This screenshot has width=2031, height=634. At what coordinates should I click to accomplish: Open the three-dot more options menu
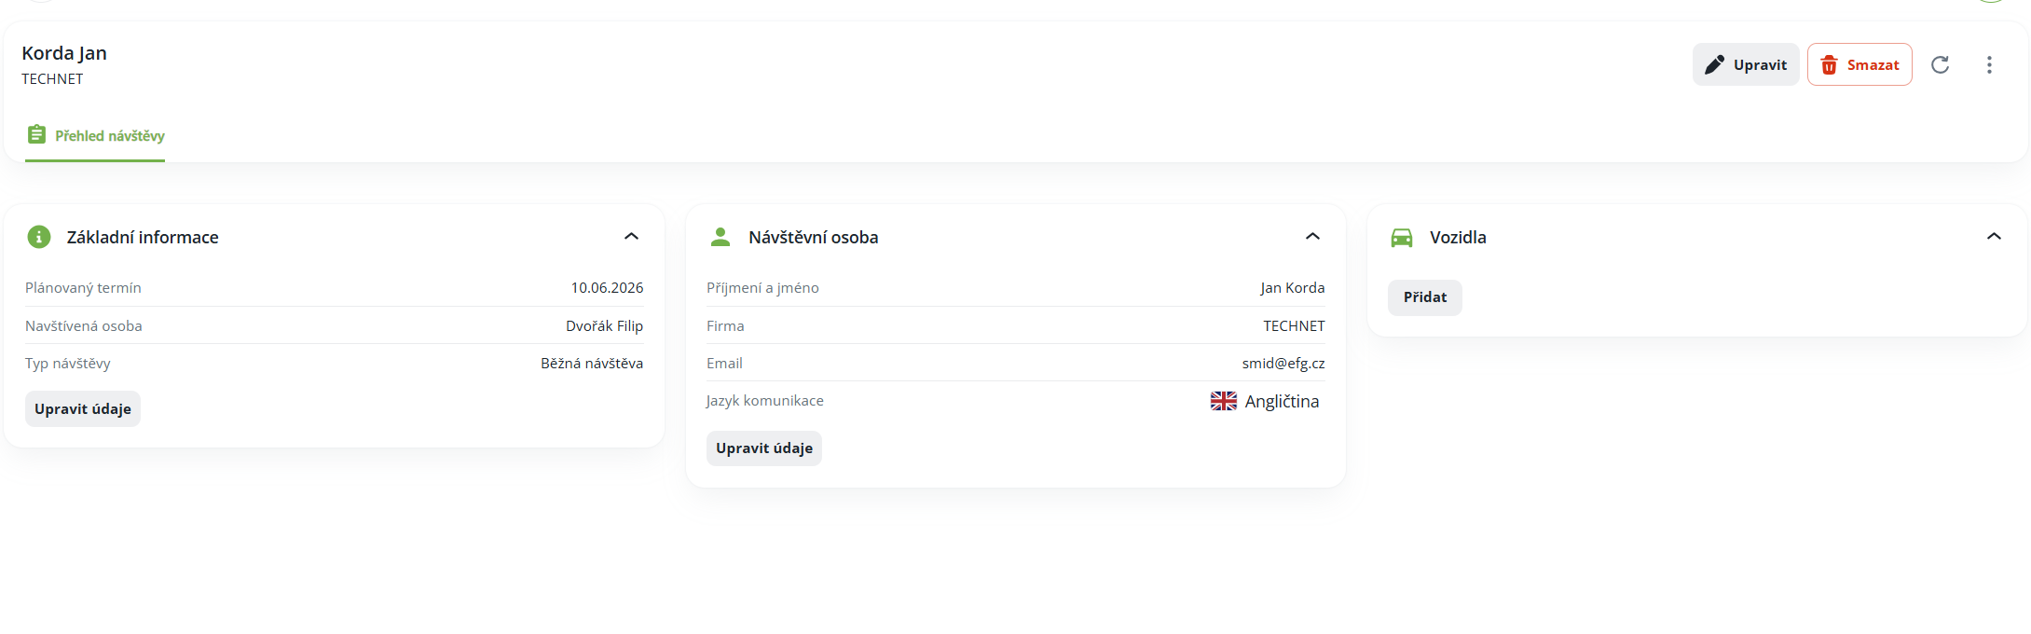point(1989,64)
